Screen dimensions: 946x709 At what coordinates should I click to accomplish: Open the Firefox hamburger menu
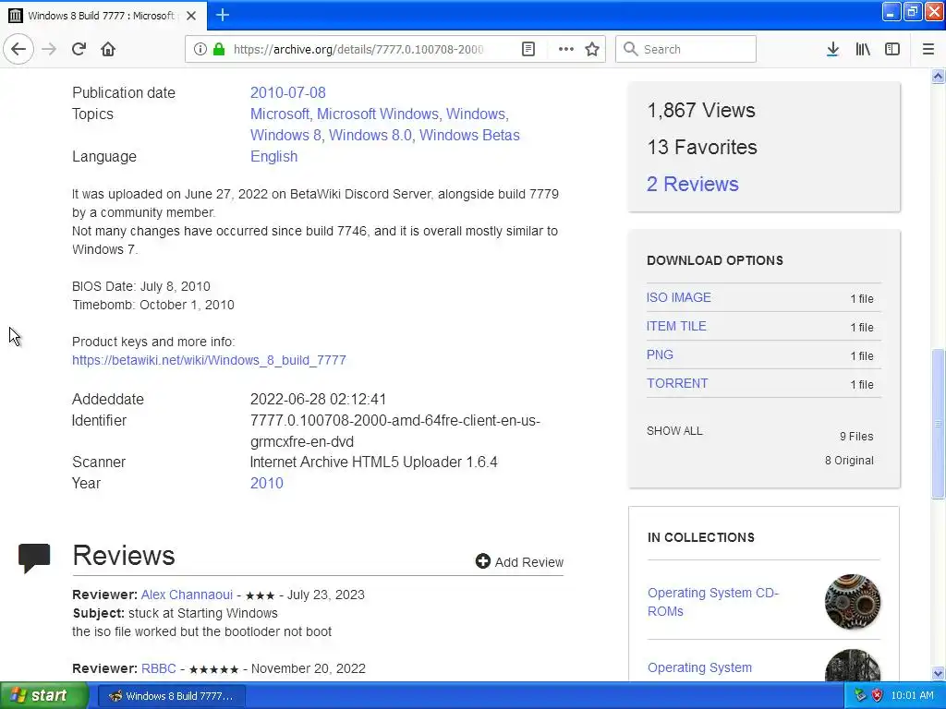[928, 49]
